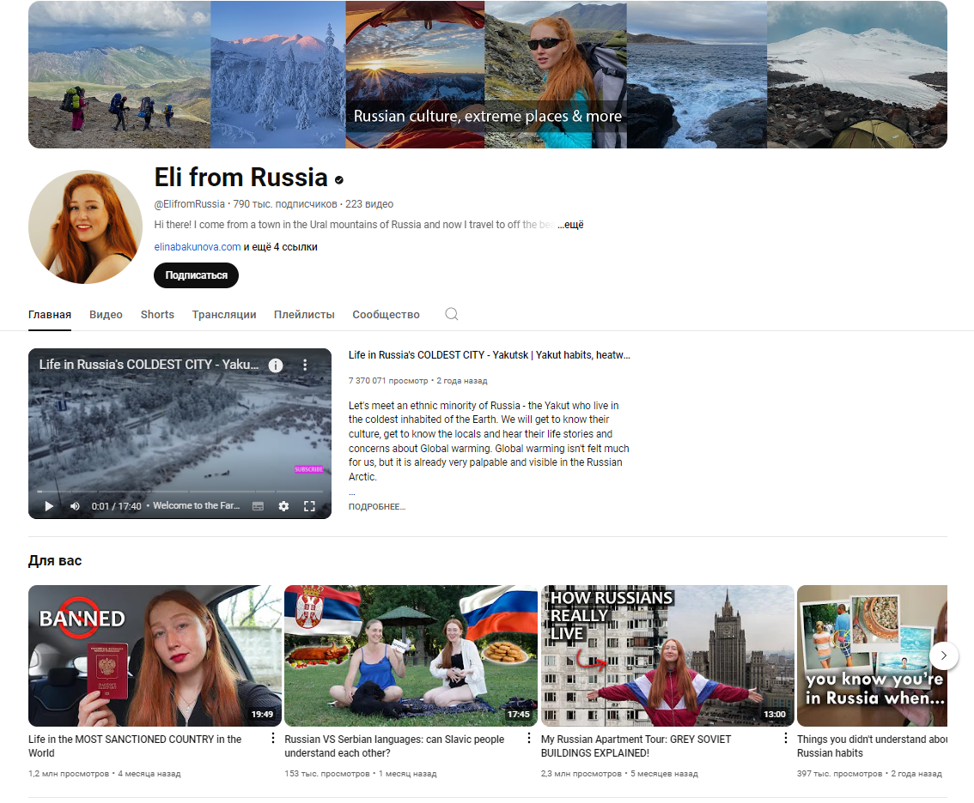Toggle subtitles in the video player
The image size is (974, 803).
tap(258, 506)
